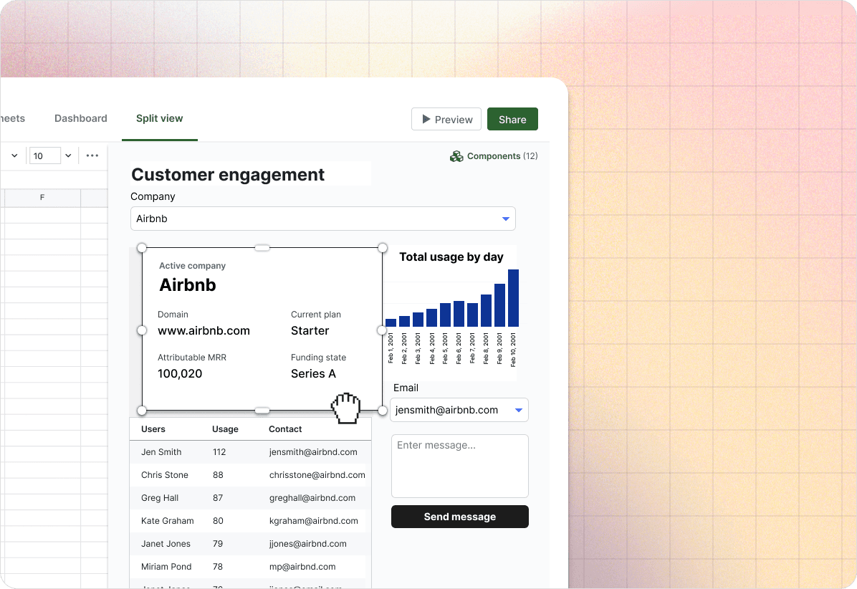Switch to the Dashboard tab

[81, 118]
